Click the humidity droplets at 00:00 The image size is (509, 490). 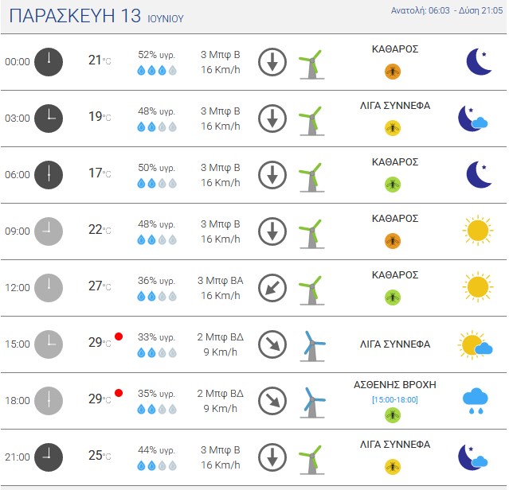[157, 70]
